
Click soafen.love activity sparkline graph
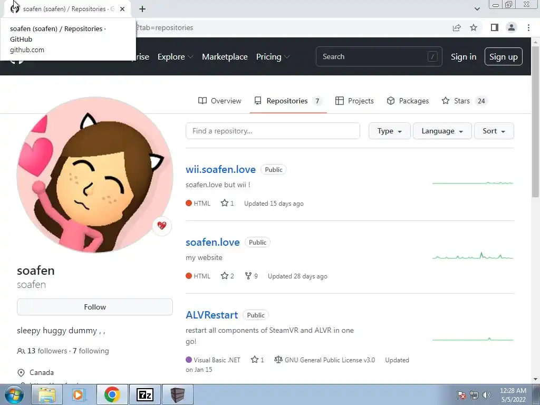pyautogui.click(x=472, y=256)
